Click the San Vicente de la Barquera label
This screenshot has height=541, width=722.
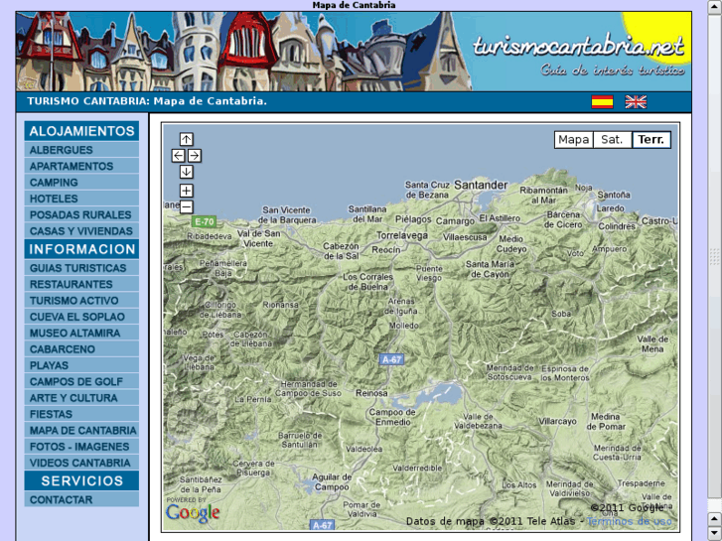[286, 215]
